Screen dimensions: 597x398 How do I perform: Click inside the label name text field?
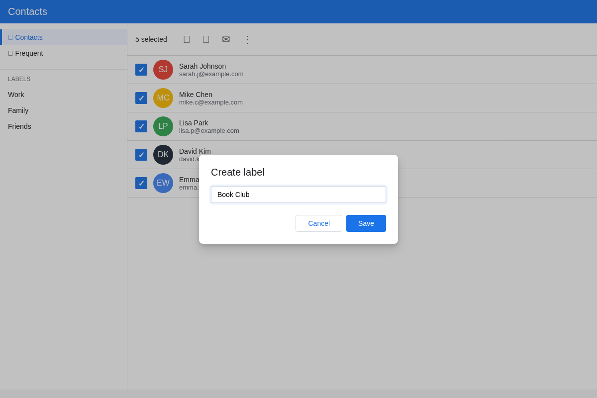pos(298,195)
